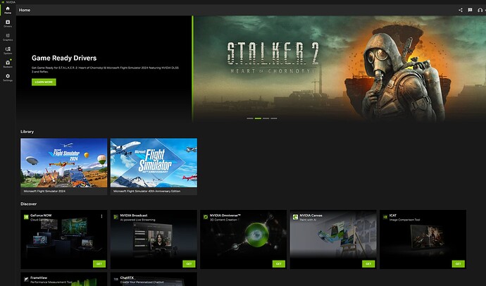Open the Drivers section in sidebar
The width and height of the screenshot is (486, 286).
point(8,23)
